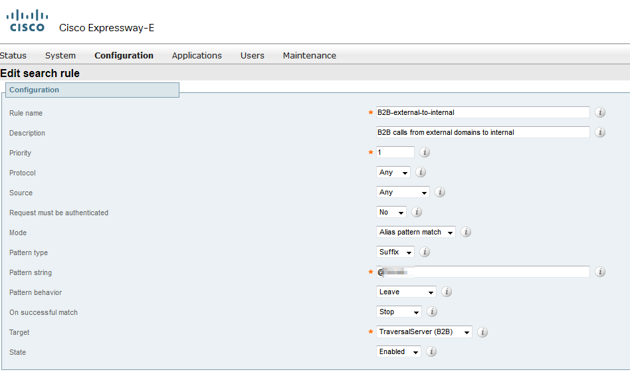Screen dimensions: 630x380
Task: Click info icon for On successful match
Action: (432, 312)
